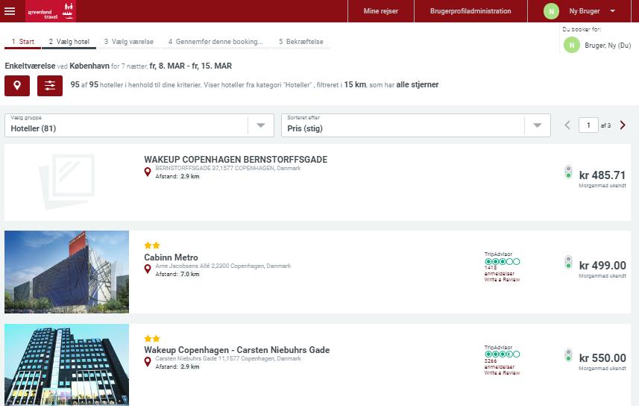The image size is (639, 406).
Task: Click the page number input field
Action: tap(588, 125)
